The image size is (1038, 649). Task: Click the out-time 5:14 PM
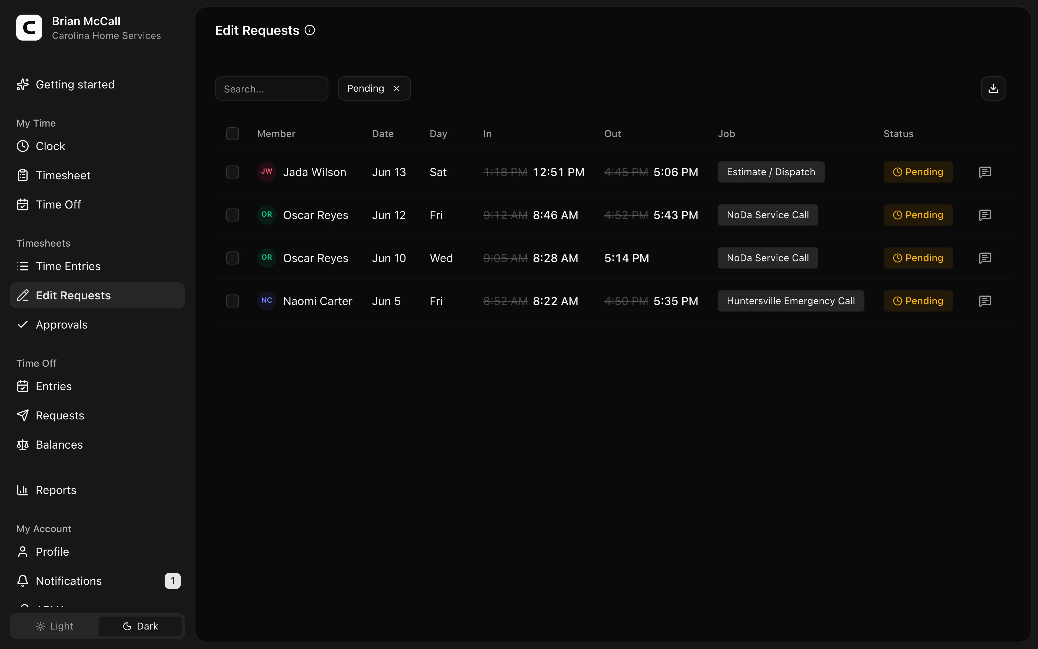coord(627,258)
